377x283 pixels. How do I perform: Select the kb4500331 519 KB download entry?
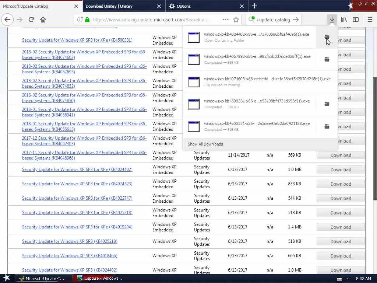tap(249, 126)
